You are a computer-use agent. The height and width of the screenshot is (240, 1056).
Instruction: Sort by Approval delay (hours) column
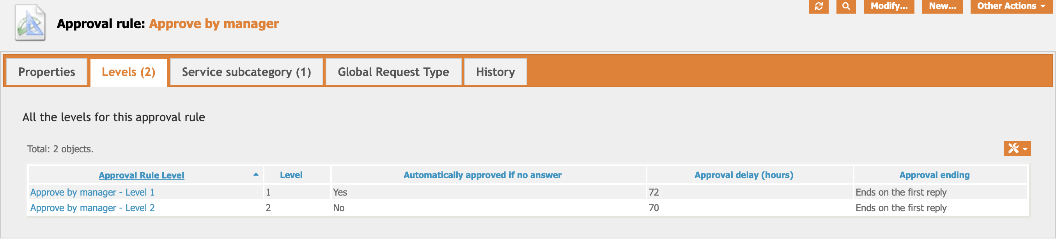744,175
